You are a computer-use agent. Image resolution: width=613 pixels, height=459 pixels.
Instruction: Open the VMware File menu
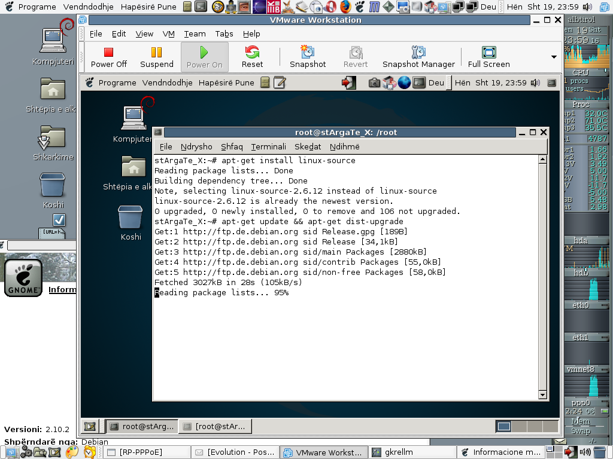pos(96,34)
